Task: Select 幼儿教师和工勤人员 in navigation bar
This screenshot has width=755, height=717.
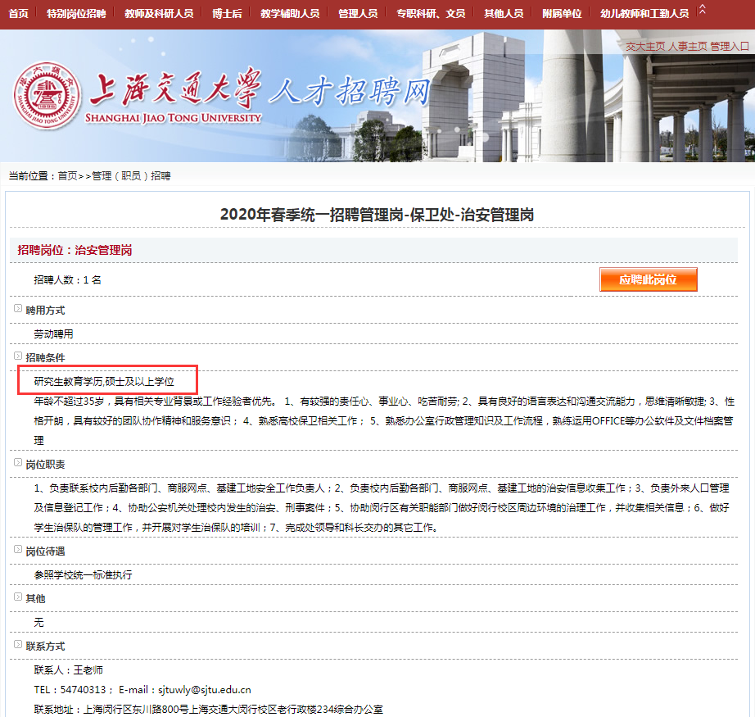Action: [644, 13]
